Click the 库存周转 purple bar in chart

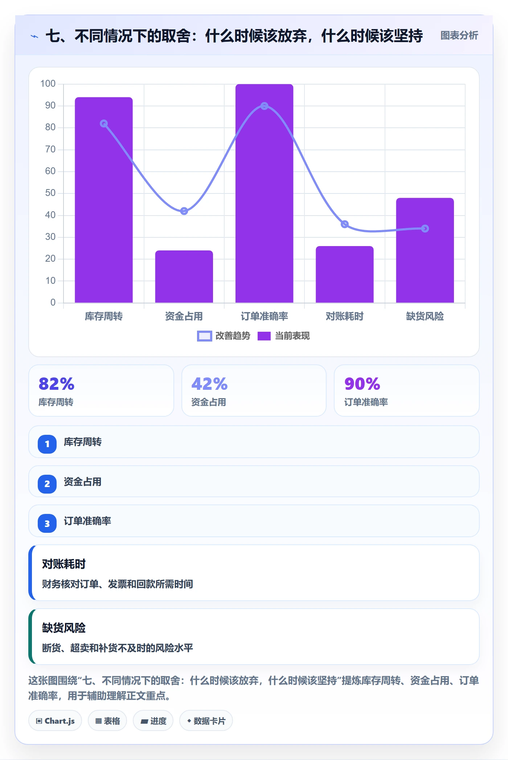pos(104,200)
